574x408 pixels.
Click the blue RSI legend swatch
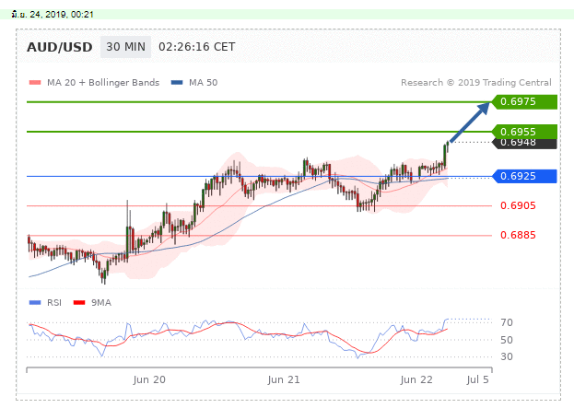click(x=35, y=303)
